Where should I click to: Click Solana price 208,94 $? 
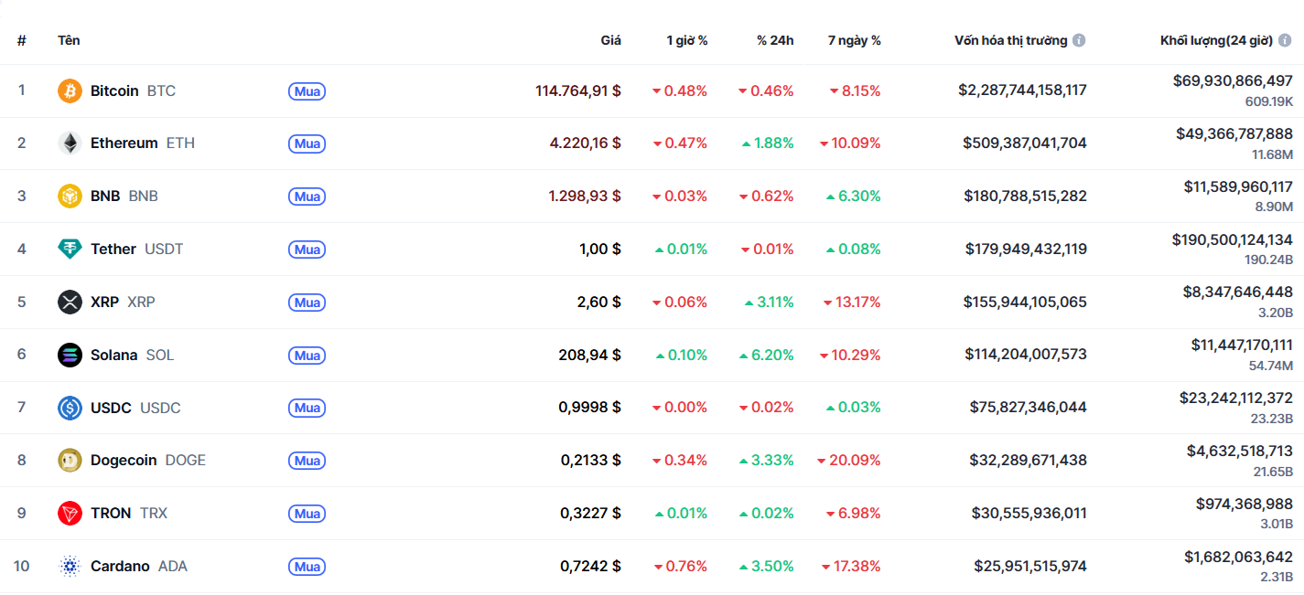tap(590, 355)
